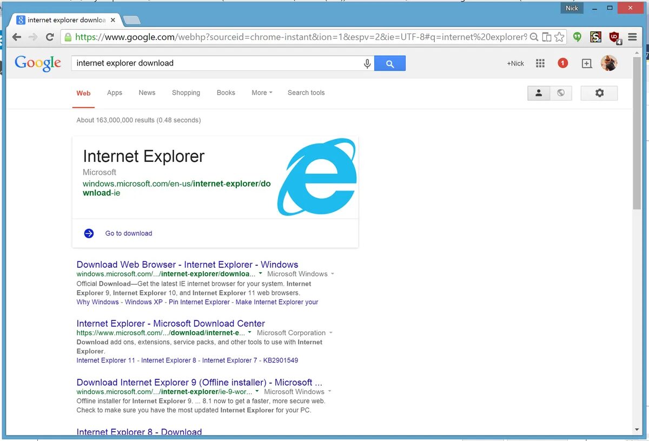Click the Google+ share icon
Viewport: 649px width, 441px height.
[586, 63]
